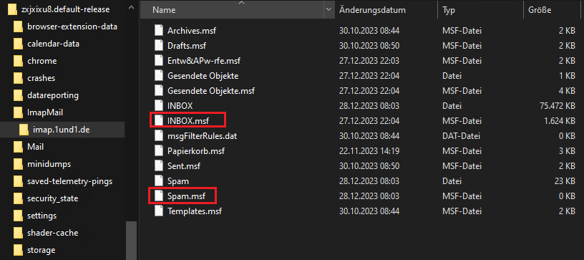This screenshot has height=260, width=584.
Task: Select the Drafts.msf file name
Action: coord(187,46)
